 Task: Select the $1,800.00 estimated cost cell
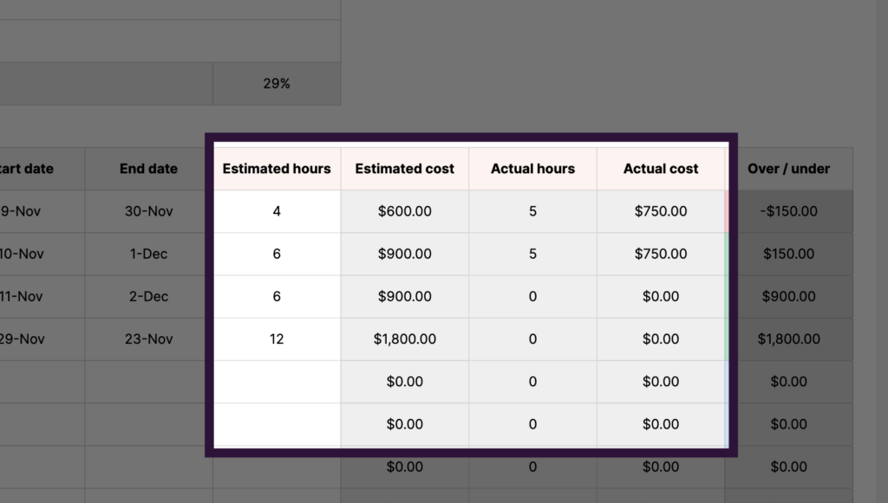tap(404, 339)
